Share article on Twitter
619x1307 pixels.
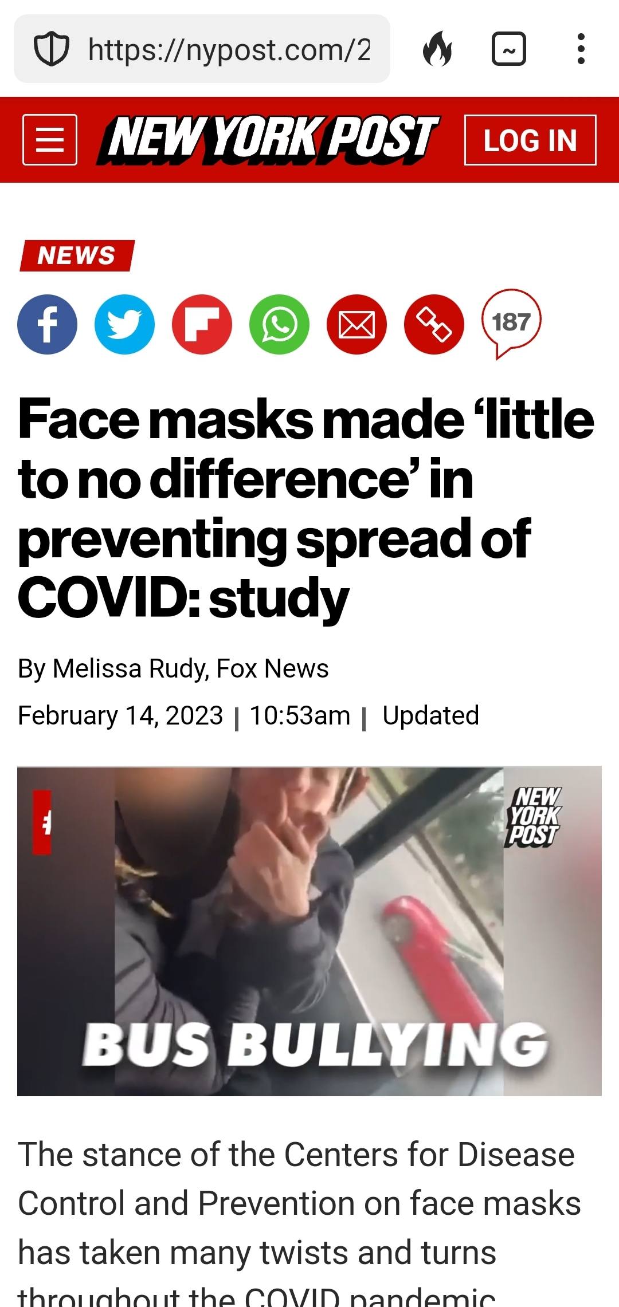point(124,324)
